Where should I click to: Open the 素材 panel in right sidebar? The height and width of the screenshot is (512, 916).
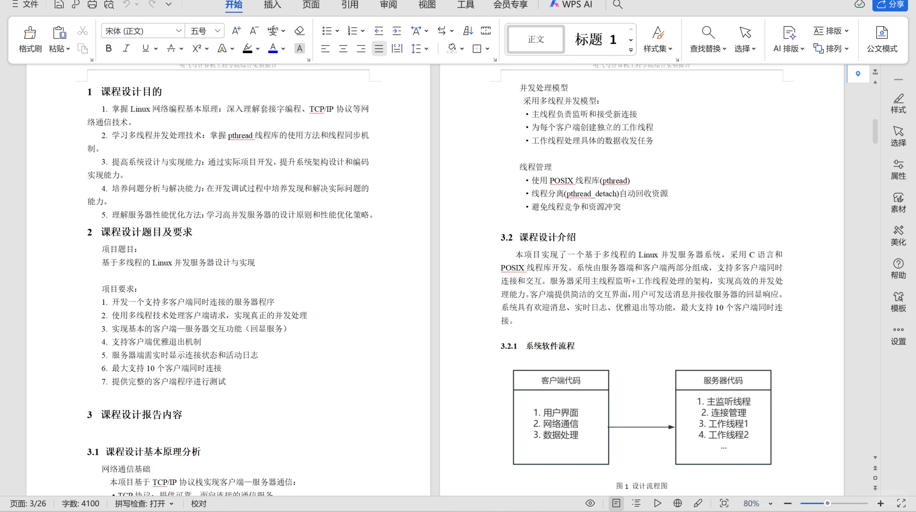tap(898, 202)
